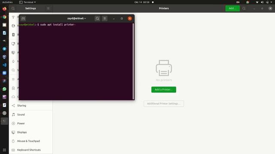This screenshot has width=275, height=154.
Task: Expand the system menu arrow in top bar
Action: pyautogui.click(x=271, y=2)
